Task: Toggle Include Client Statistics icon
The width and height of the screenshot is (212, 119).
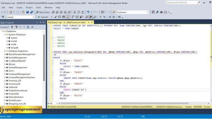Action: tap(81, 17)
